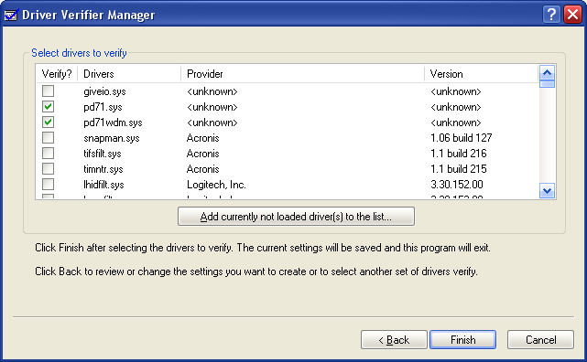This screenshot has width=587, height=362.
Task: Uncheck the pd71.sys verify checkbox
Action: [48, 107]
